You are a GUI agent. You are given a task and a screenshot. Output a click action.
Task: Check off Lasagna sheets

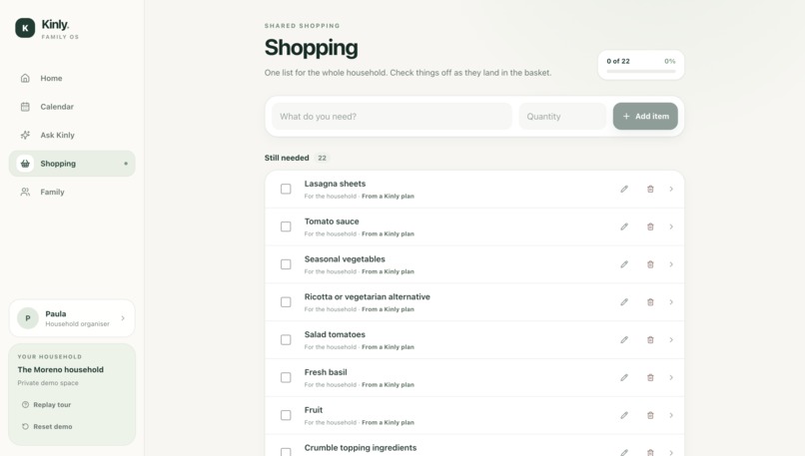[286, 190]
